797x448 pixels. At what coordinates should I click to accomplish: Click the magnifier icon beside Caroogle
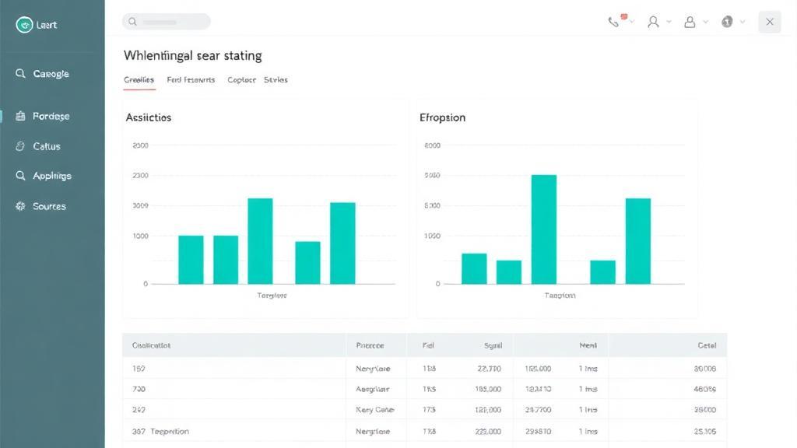20,74
